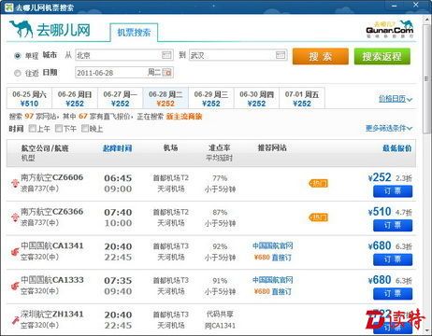Select the 06-25 周六 ¥510 date tab

pos(29,98)
